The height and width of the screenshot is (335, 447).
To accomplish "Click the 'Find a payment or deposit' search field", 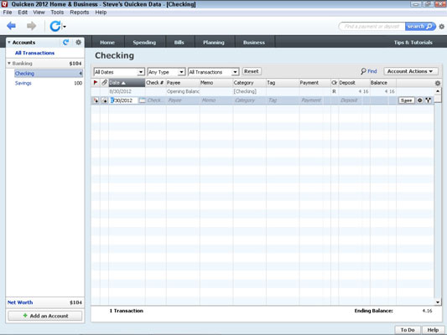I will pyautogui.click(x=372, y=27).
